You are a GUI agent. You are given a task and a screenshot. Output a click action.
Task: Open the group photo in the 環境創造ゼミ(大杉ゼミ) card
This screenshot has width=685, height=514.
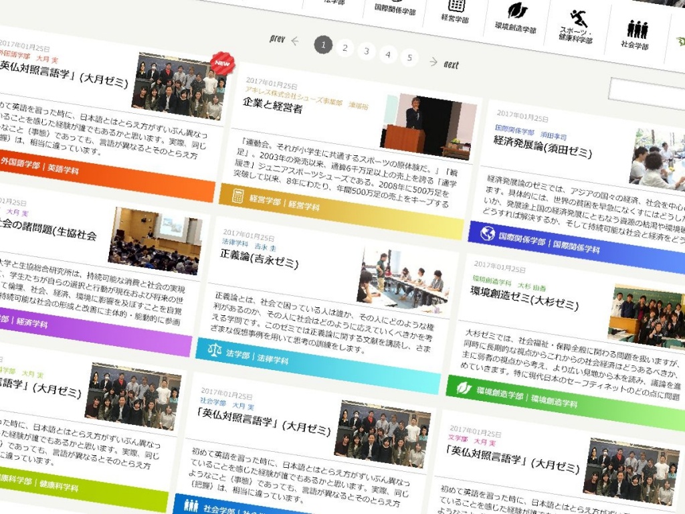click(x=647, y=317)
